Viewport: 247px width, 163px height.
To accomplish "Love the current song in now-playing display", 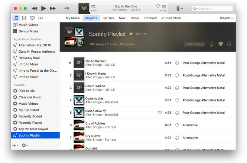I will [x=158, y=6].
